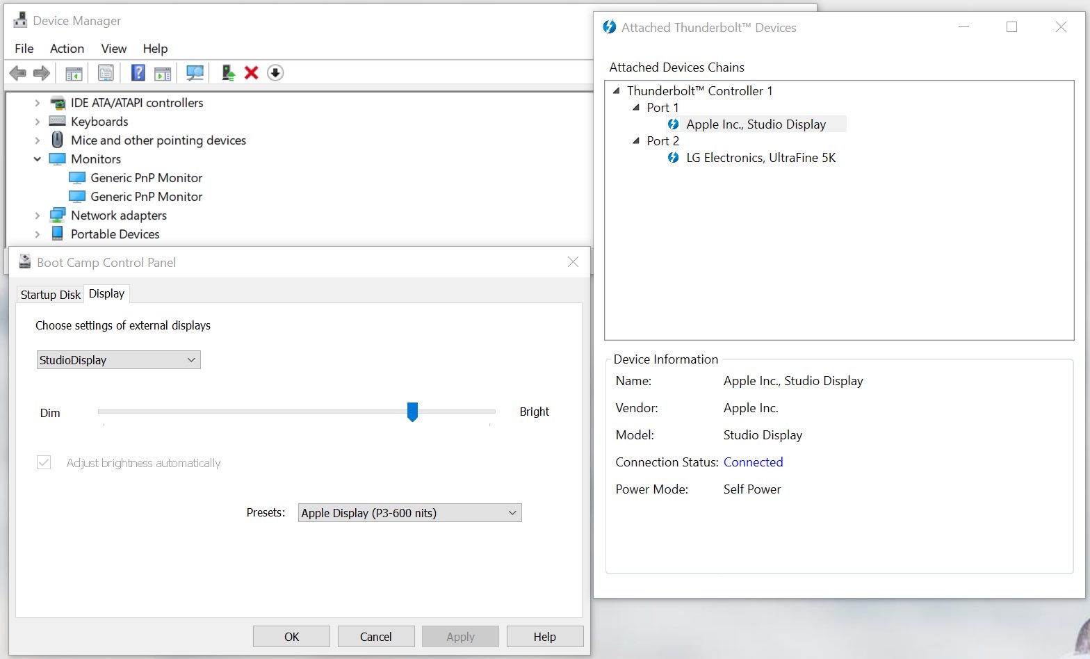Click 'Self Power' Power Mode value
The image size is (1090, 659).
pyautogui.click(x=752, y=489)
